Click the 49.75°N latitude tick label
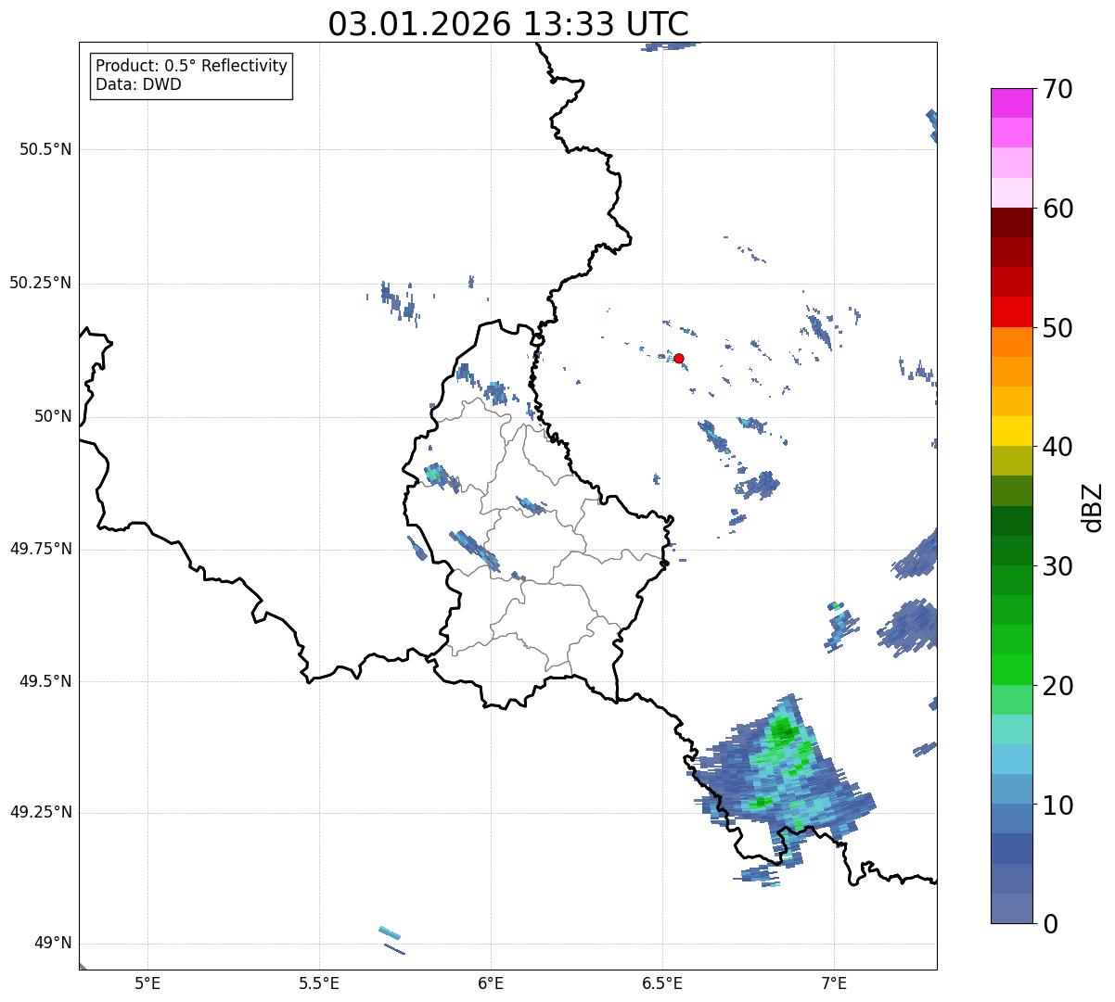The width and height of the screenshot is (1115, 1002). [x=41, y=549]
